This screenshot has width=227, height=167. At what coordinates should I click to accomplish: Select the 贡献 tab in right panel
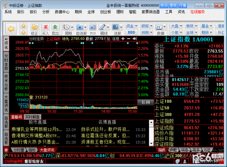pos(173,150)
